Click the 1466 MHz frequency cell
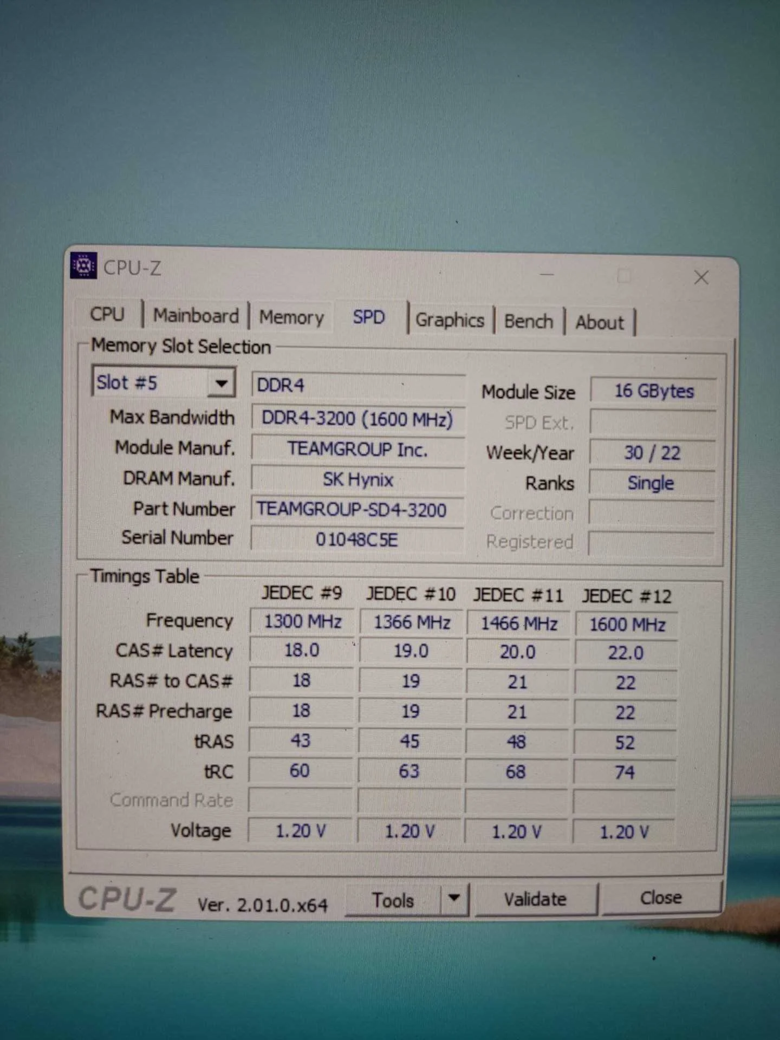This screenshot has height=1040, width=780. (519, 624)
